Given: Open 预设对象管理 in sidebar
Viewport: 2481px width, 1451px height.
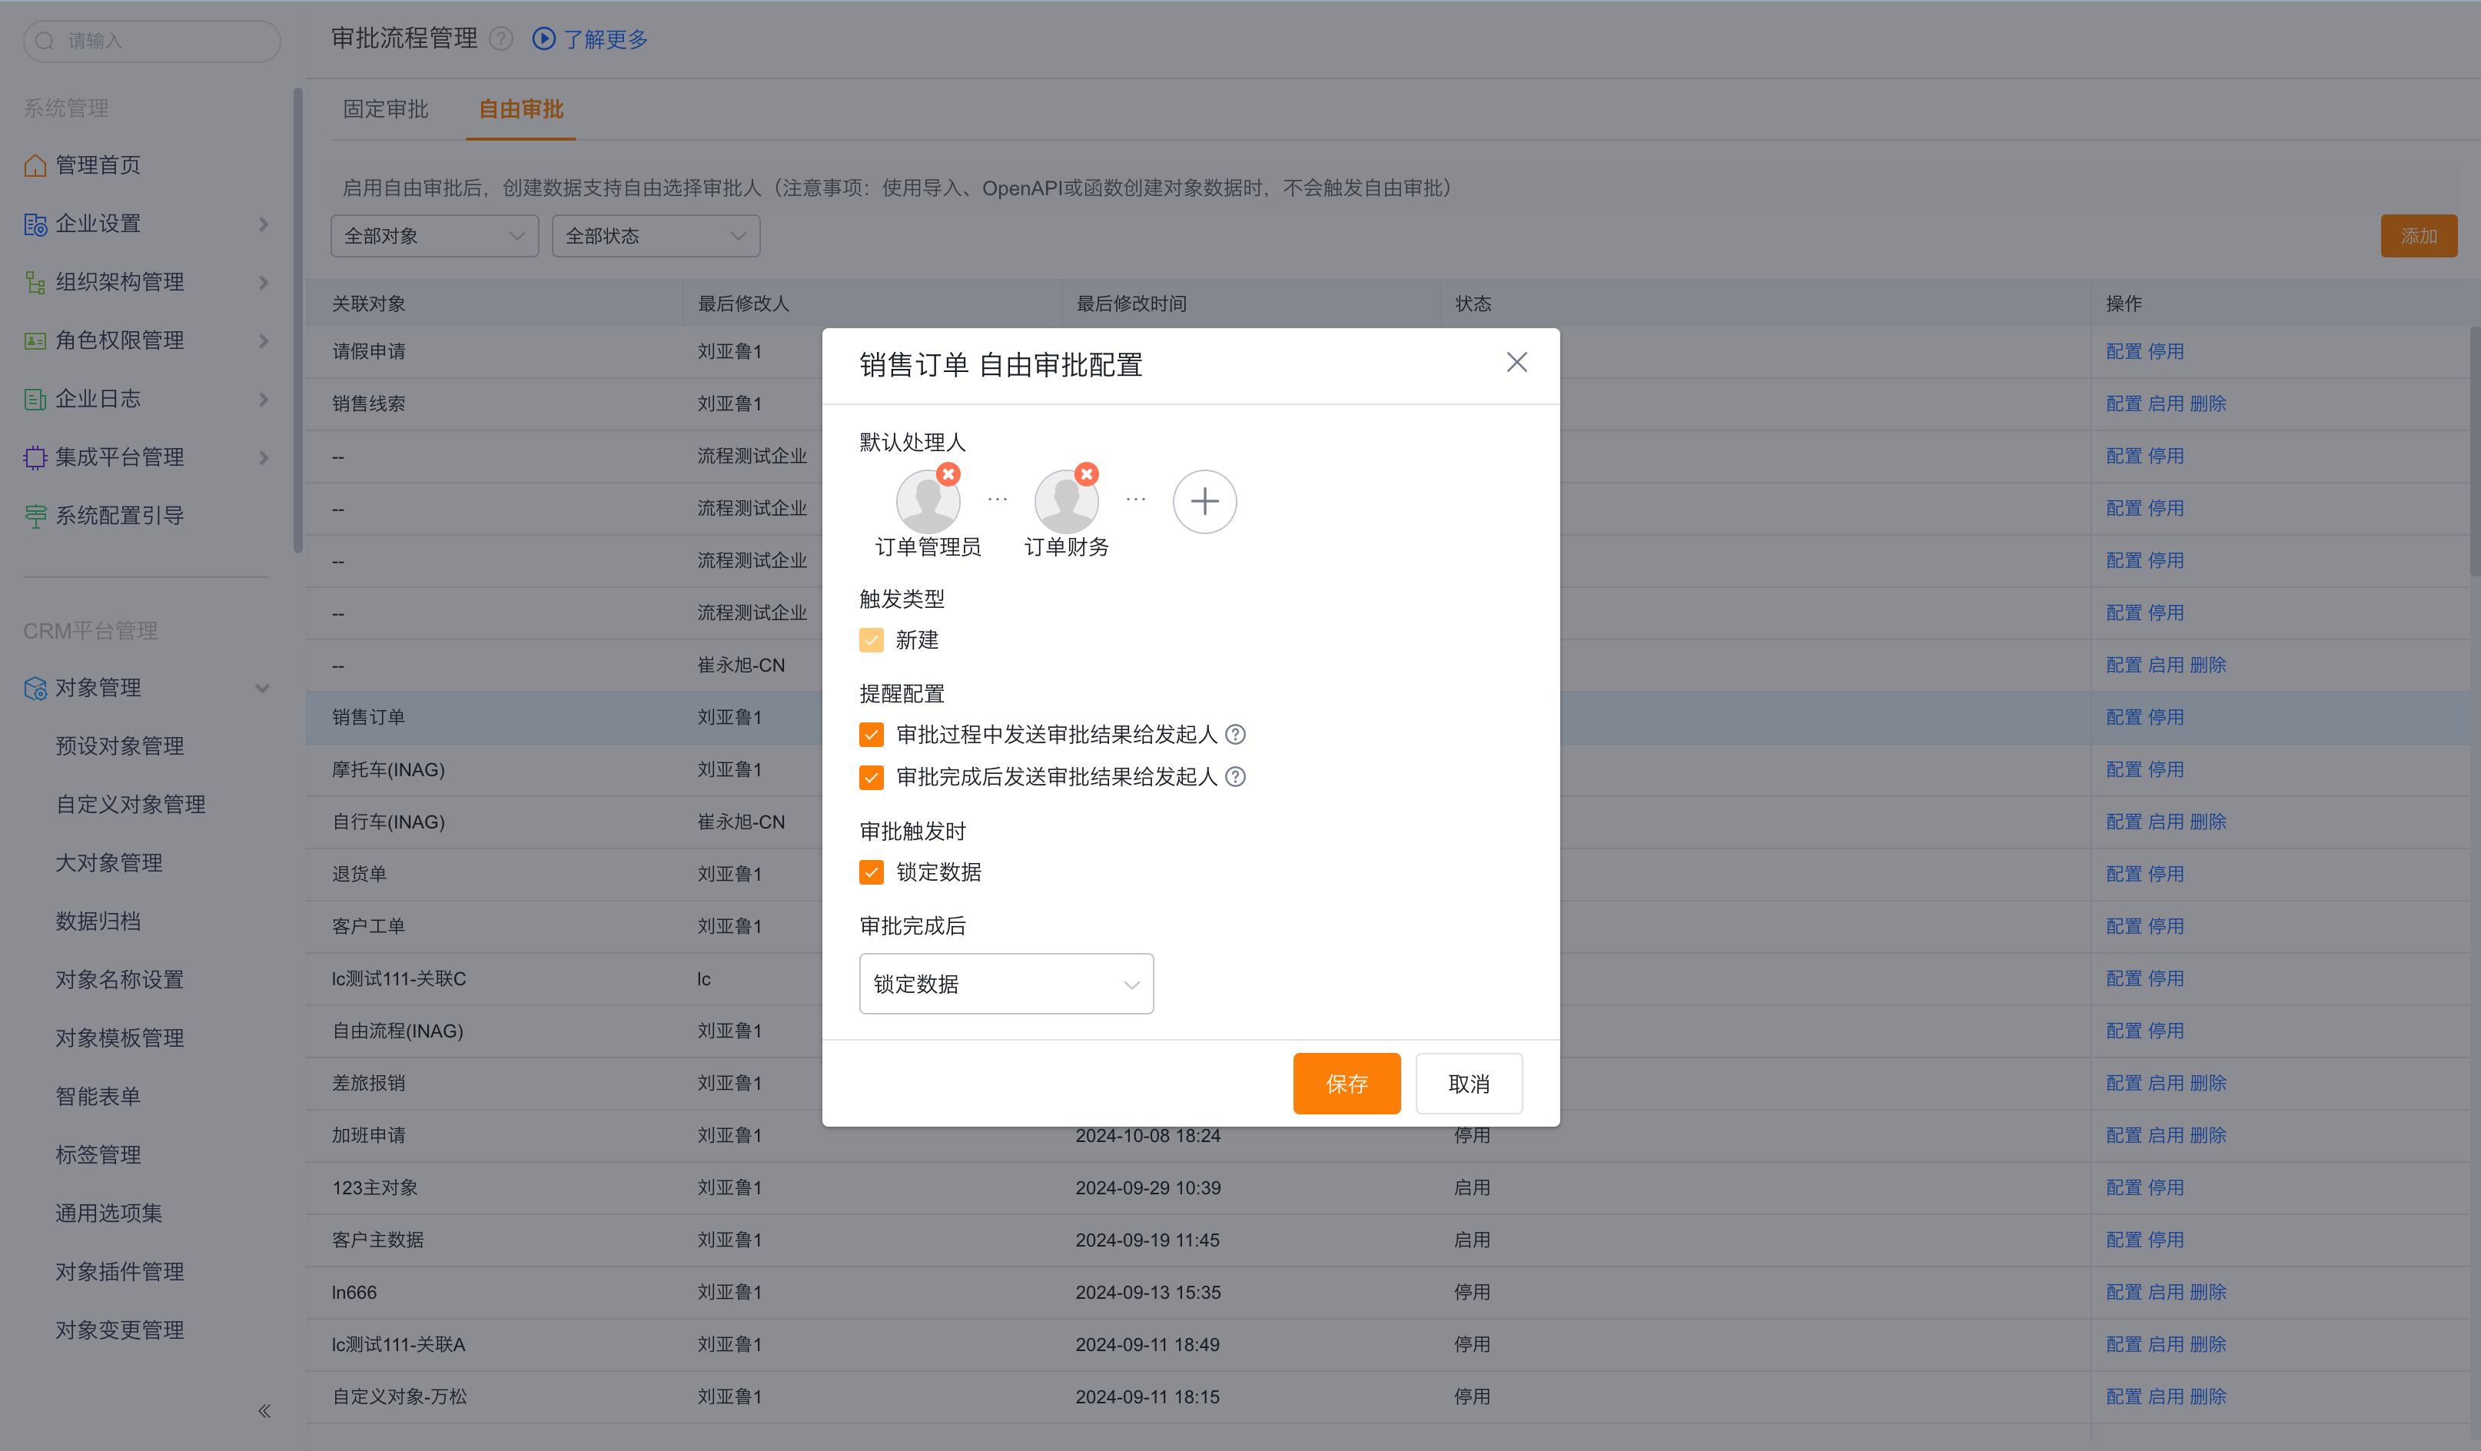Looking at the screenshot, I should tap(119, 746).
